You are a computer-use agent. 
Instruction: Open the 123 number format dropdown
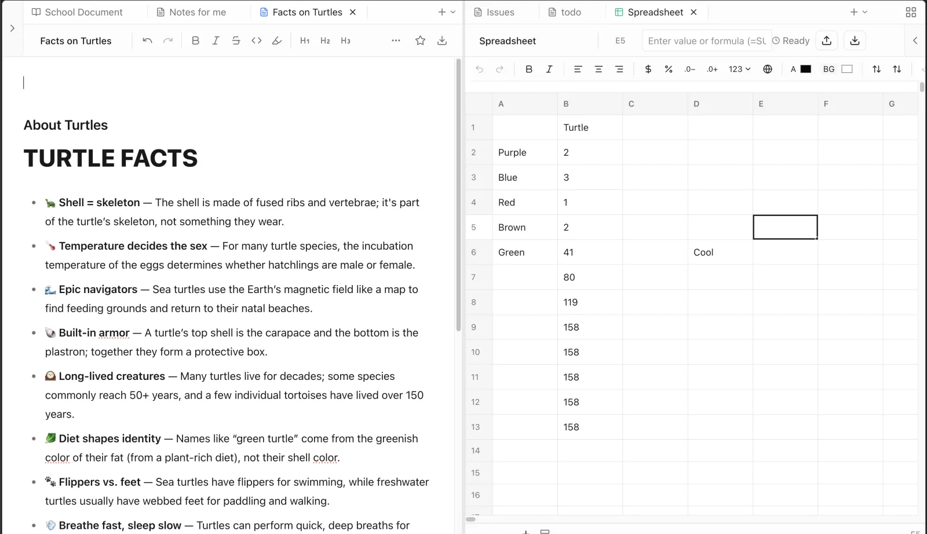[739, 69]
